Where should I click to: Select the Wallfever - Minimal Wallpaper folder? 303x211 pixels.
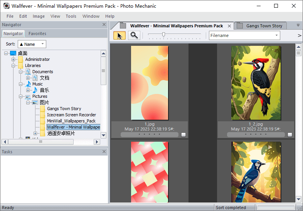click(73, 127)
